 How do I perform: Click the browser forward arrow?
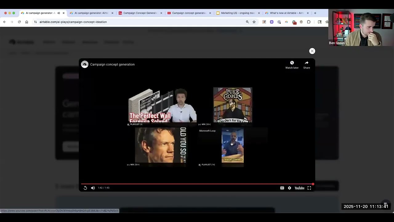click(x=12, y=22)
